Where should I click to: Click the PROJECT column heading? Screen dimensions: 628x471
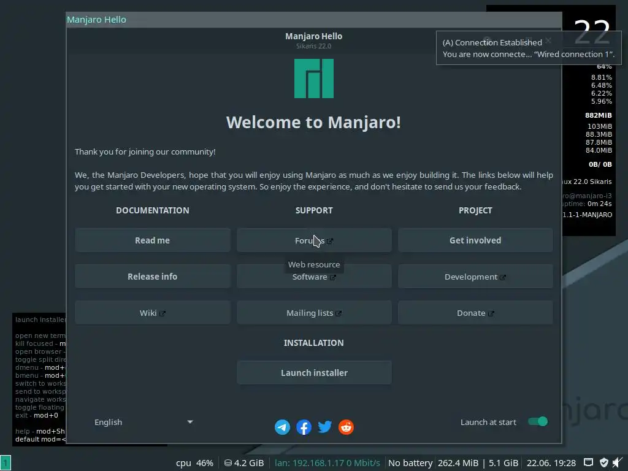pyautogui.click(x=475, y=210)
